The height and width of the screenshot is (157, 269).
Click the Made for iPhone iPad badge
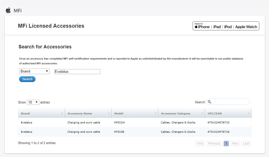226,26
